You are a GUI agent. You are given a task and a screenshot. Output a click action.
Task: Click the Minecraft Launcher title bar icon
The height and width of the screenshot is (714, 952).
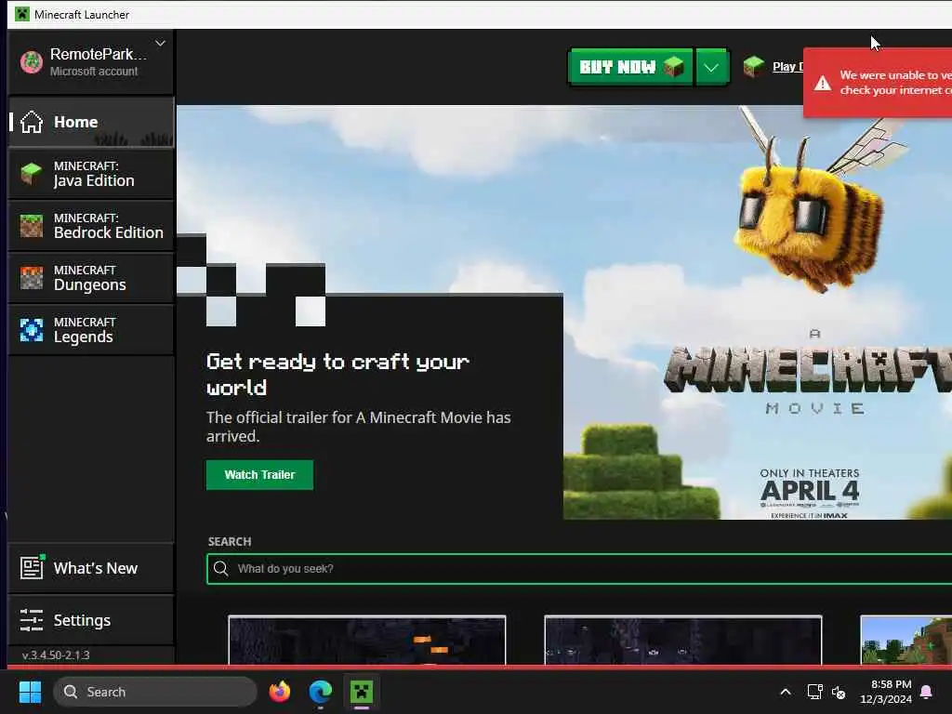tap(22, 14)
